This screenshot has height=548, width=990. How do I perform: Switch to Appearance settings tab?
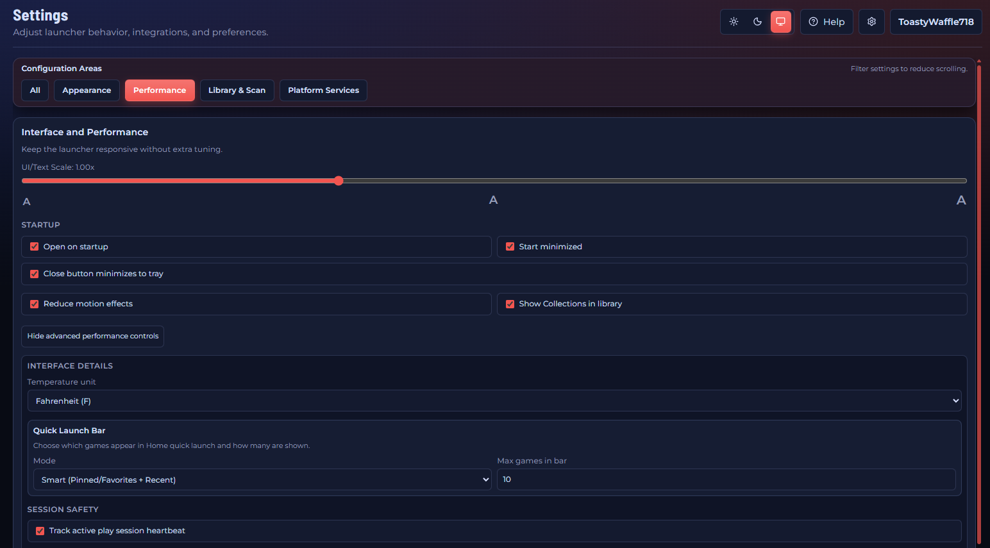87,90
